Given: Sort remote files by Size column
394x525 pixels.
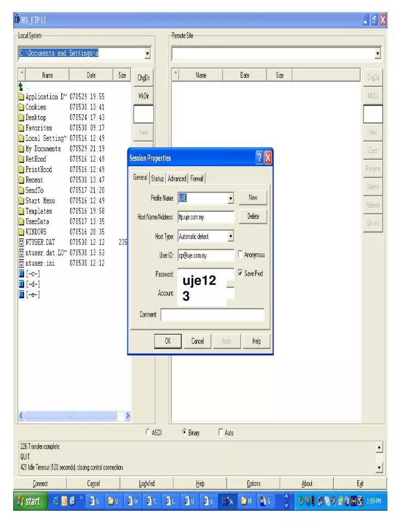Looking at the screenshot, I should (x=280, y=75).
